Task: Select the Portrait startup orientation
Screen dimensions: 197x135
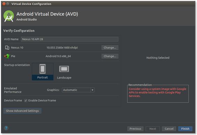Action: (x=42, y=72)
